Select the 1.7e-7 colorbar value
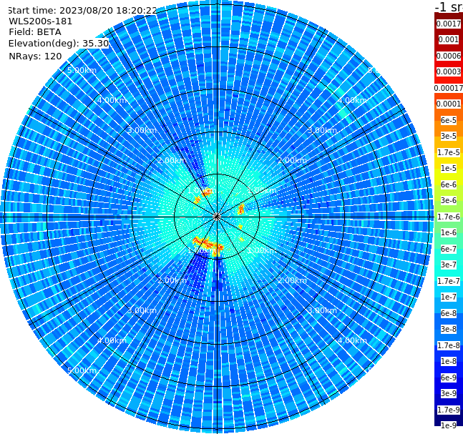The height and width of the screenshot is (434, 463). click(x=449, y=281)
